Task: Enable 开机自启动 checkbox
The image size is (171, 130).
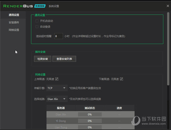Action: click(x=37, y=21)
